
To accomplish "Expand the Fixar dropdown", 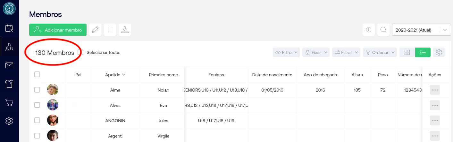I will (x=316, y=52).
